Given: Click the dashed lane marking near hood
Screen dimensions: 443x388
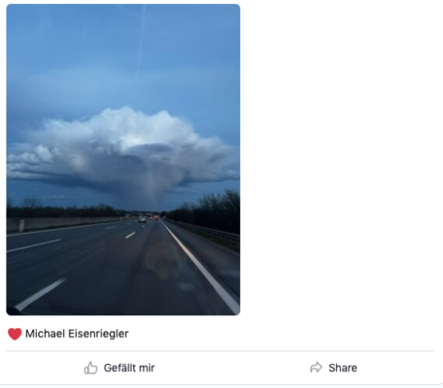Looking at the screenshot, I should click(x=41, y=294).
